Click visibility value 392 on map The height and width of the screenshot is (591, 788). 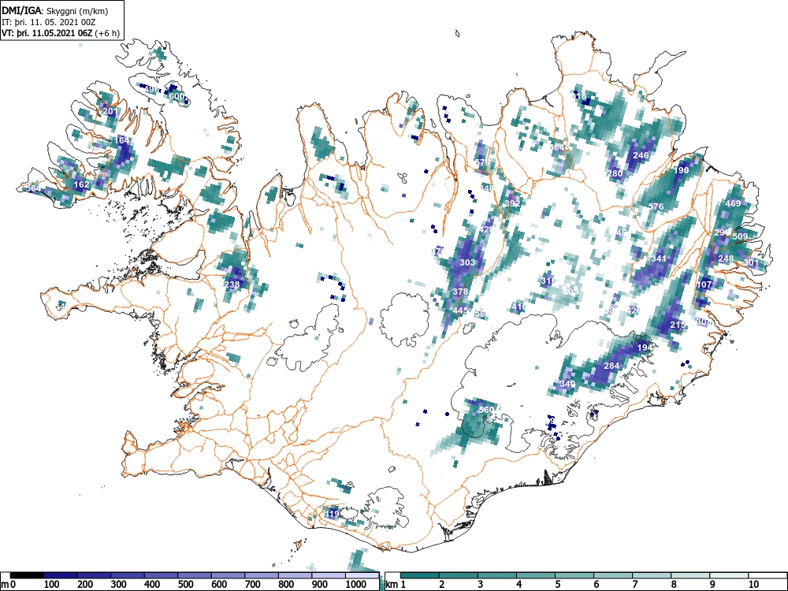pyautogui.click(x=513, y=203)
